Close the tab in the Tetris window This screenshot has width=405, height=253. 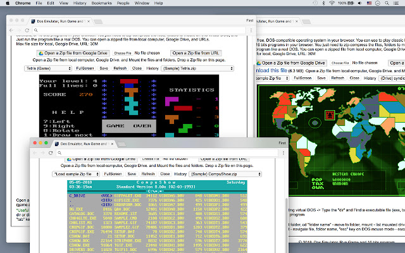pos(89,22)
